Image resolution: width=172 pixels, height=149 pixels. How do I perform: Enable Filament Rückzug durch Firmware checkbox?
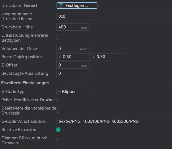click(x=58, y=140)
